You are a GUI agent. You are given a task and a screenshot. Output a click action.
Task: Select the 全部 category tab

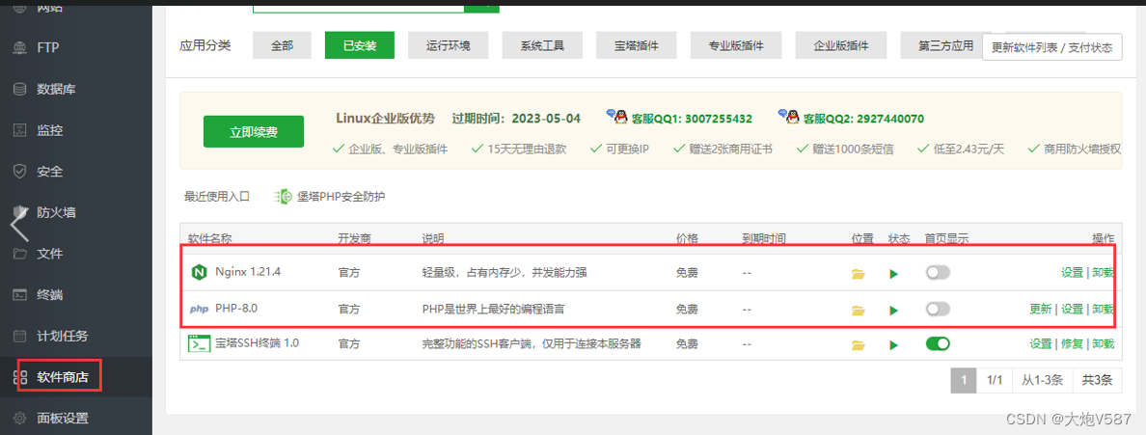[x=282, y=45]
